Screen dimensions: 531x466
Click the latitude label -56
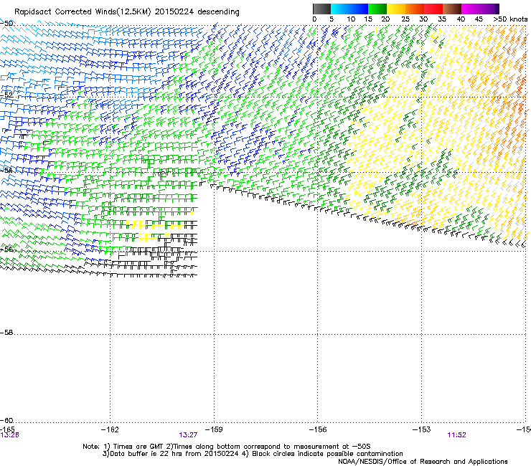tap(6, 249)
